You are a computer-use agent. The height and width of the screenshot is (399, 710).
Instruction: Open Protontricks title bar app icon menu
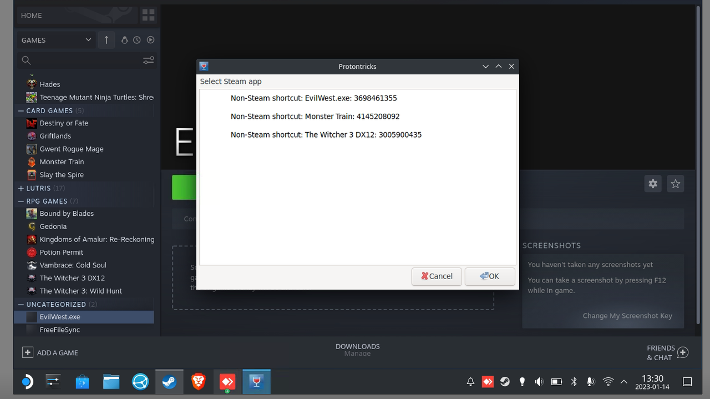tap(204, 66)
